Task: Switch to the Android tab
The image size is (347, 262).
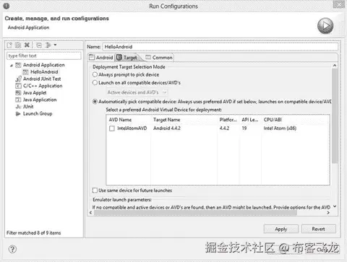Action: (x=100, y=58)
